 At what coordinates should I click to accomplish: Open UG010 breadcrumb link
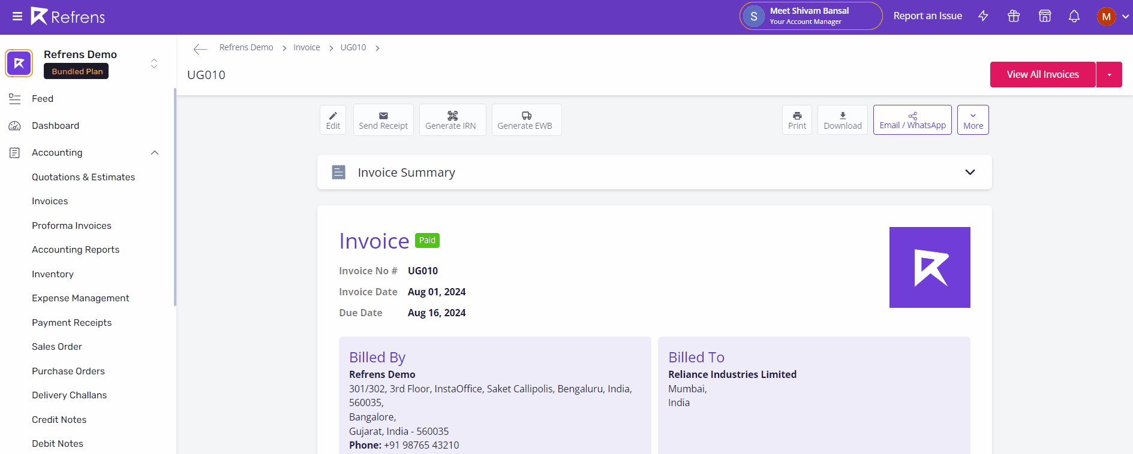pyautogui.click(x=353, y=47)
